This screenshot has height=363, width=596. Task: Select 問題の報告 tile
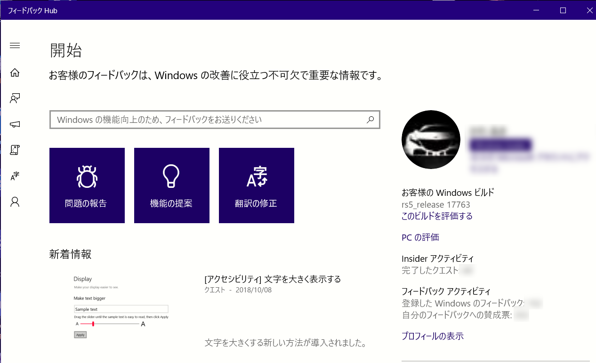click(x=87, y=186)
